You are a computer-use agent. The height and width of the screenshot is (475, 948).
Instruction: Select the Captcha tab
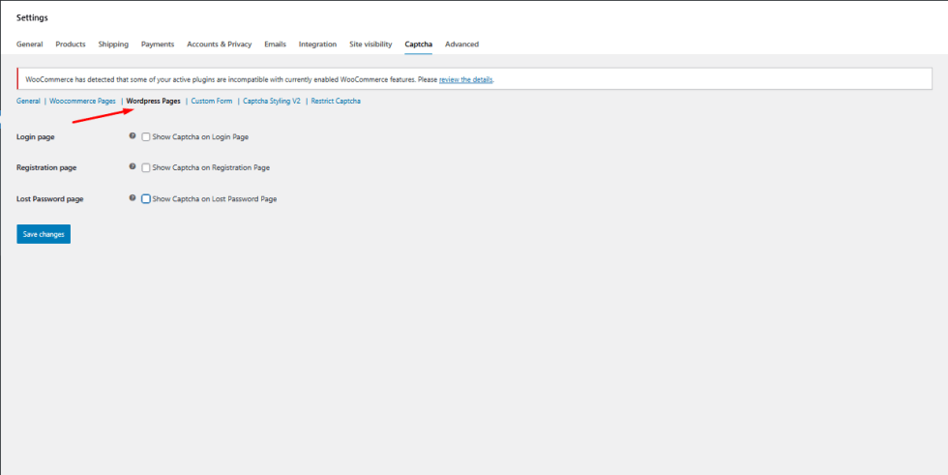pyautogui.click(x=418, y=45)
